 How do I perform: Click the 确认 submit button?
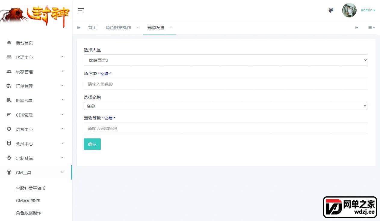92,144
